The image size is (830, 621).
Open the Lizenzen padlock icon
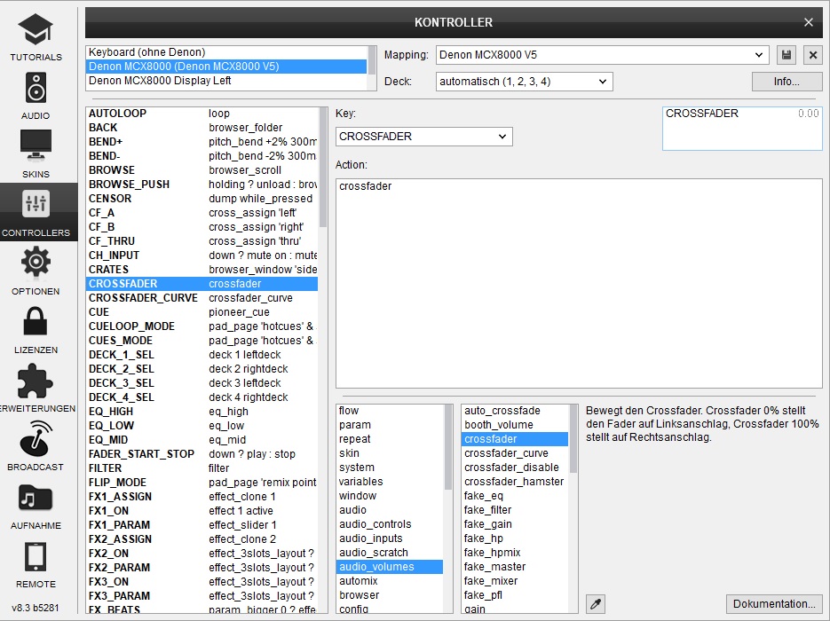36,321
